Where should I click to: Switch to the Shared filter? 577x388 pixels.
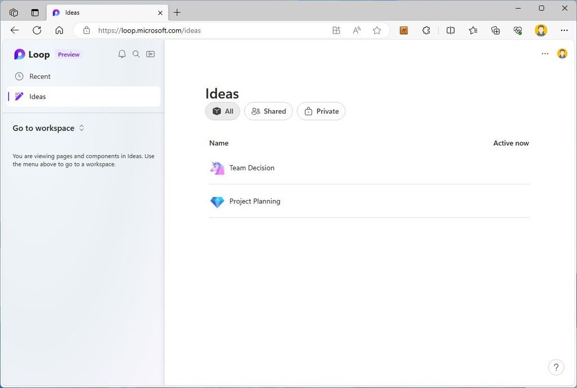pos(268,111)
